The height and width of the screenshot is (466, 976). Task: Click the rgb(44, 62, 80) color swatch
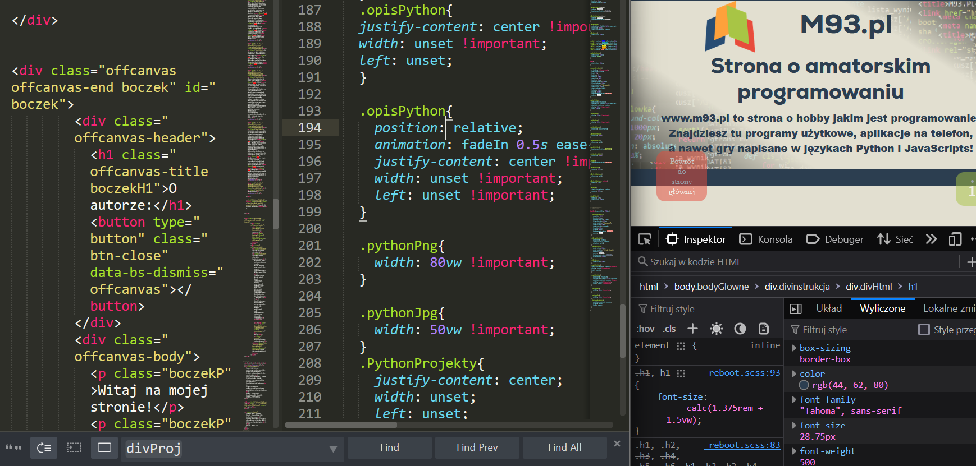(x=804, y=385)
